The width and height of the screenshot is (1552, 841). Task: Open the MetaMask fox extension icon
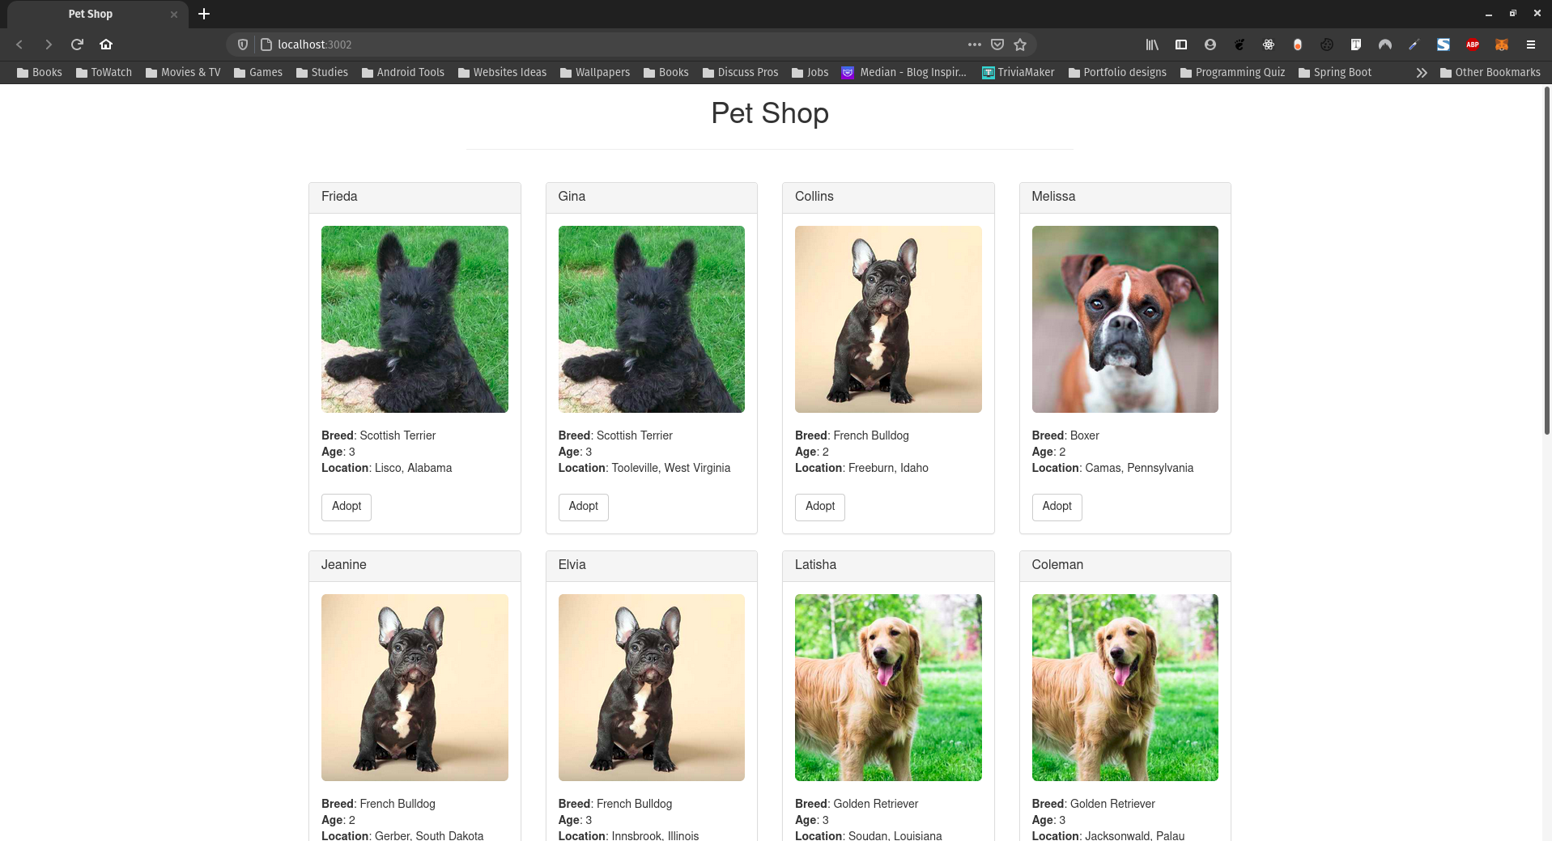tap(1502, 45)
